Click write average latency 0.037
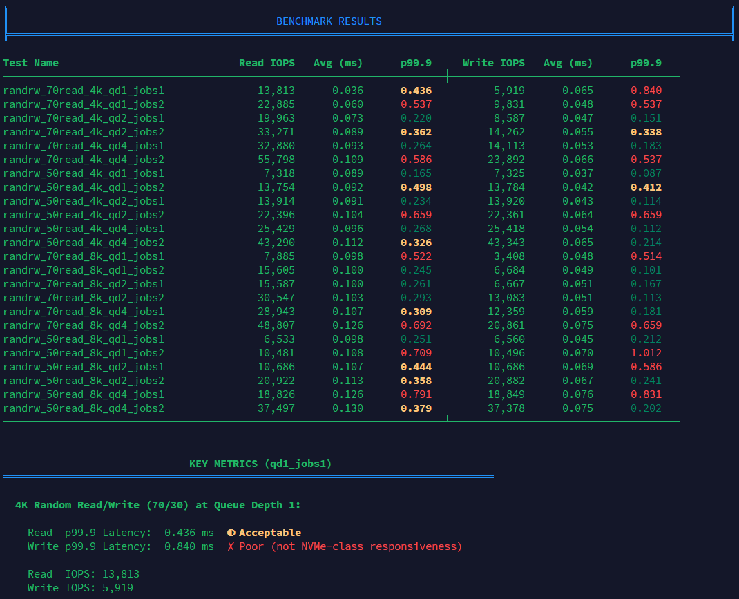Screen dimensions: 739x599 (x=578, y=173)
